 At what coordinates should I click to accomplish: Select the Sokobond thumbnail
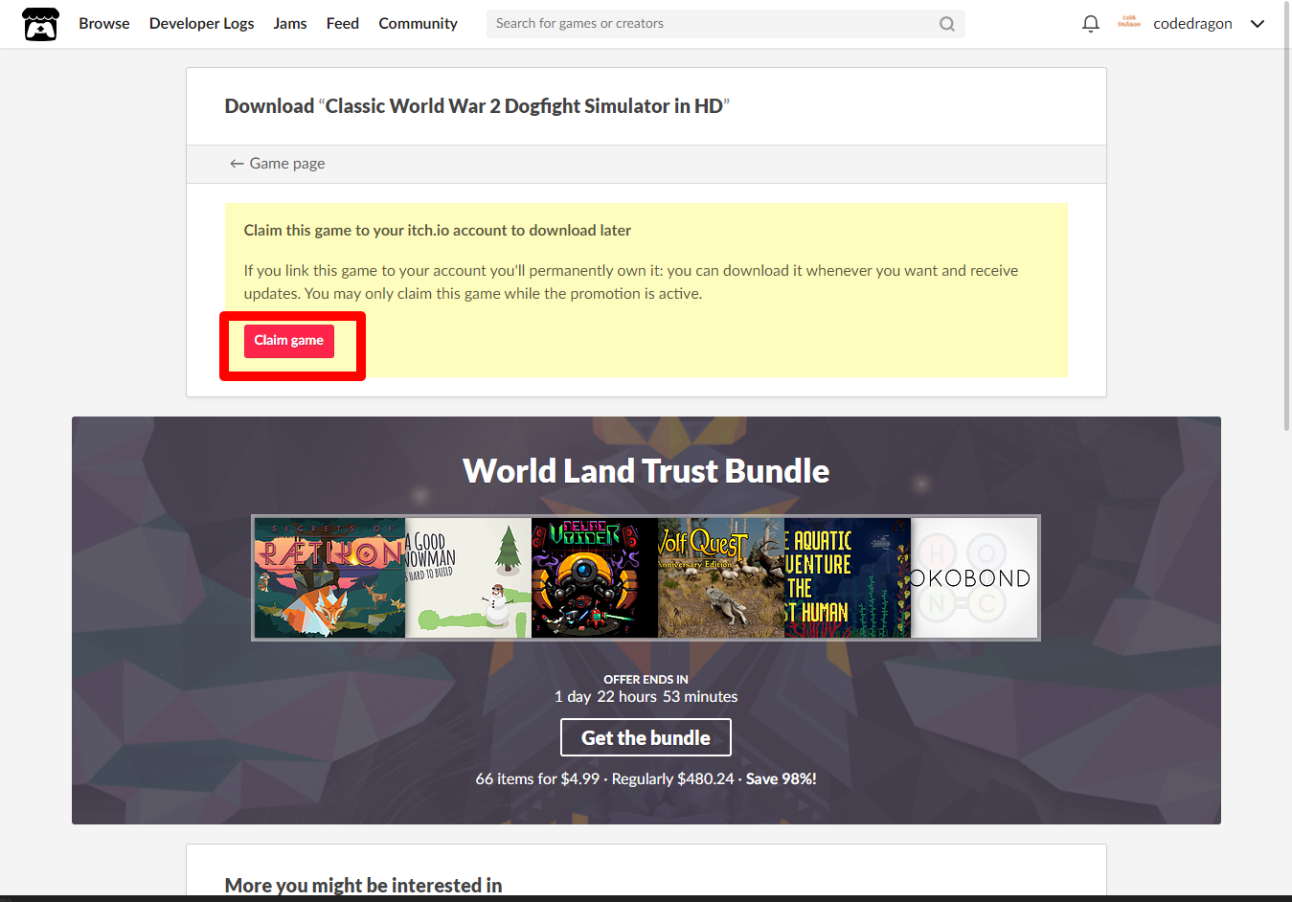[974, 578]
